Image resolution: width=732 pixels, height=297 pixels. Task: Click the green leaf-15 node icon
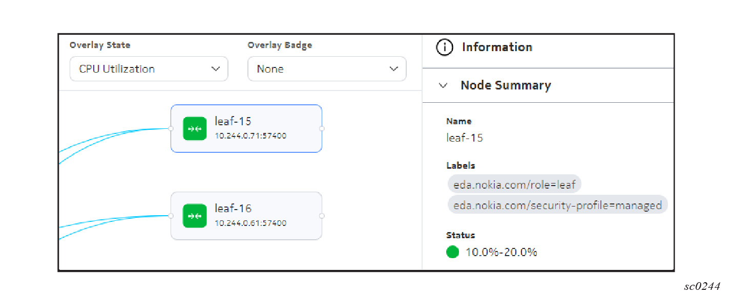[x=195, y=128]
